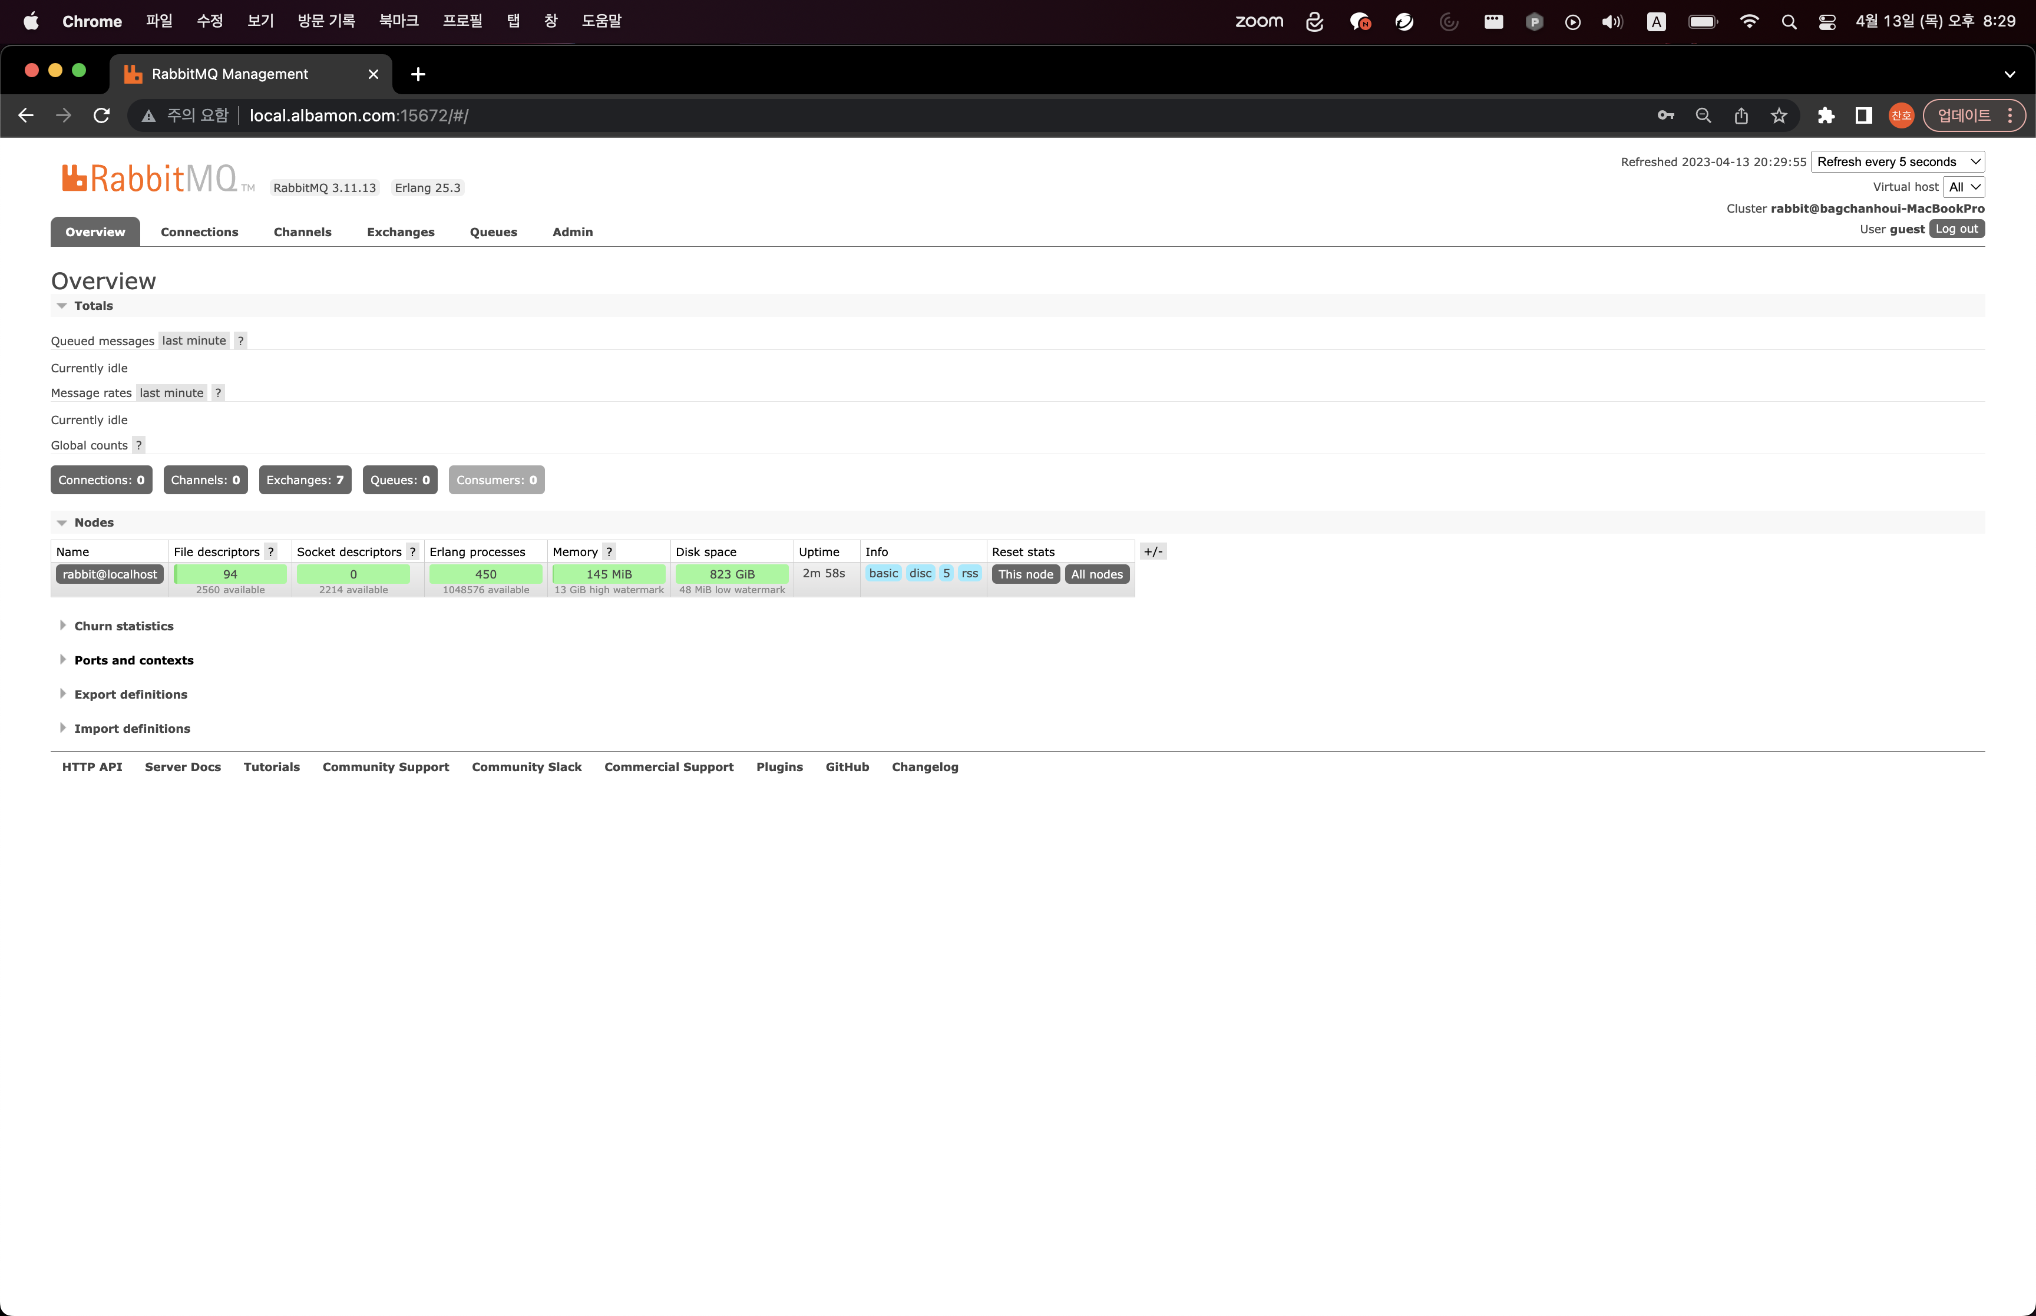The width and height of the screenshot is (2036, 1316).
Task: Switch to the Exchanges tab
Action: [x=400, y=233]
